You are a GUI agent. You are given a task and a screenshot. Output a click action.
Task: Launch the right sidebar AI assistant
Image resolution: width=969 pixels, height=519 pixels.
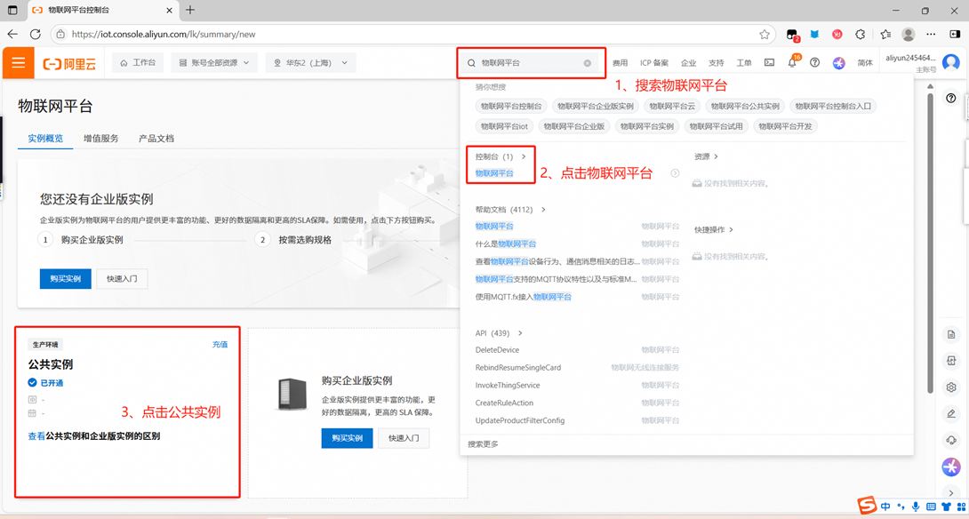[x=951, y=467]
